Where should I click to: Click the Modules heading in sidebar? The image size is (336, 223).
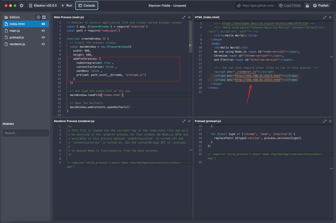(x=8, y=124)
